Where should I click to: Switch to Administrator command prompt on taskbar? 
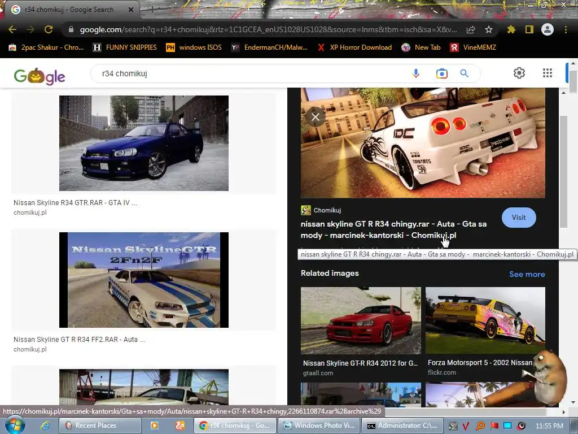point(402,426)
